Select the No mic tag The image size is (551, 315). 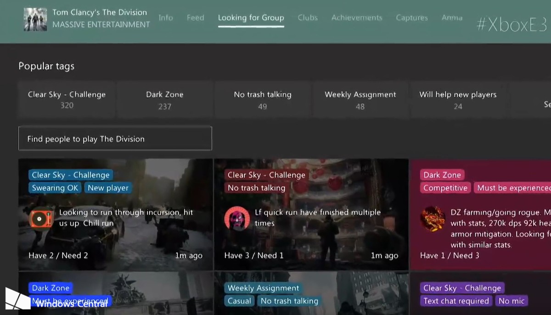pos(512,301)
